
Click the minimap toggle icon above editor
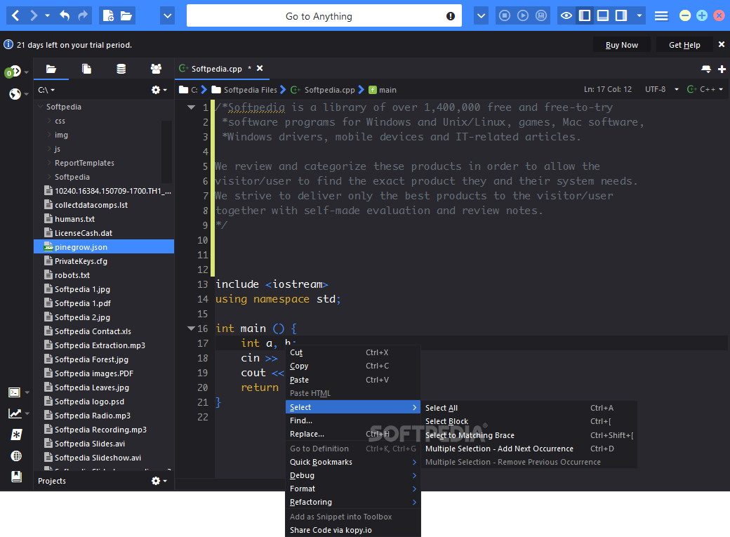[706, 69]
